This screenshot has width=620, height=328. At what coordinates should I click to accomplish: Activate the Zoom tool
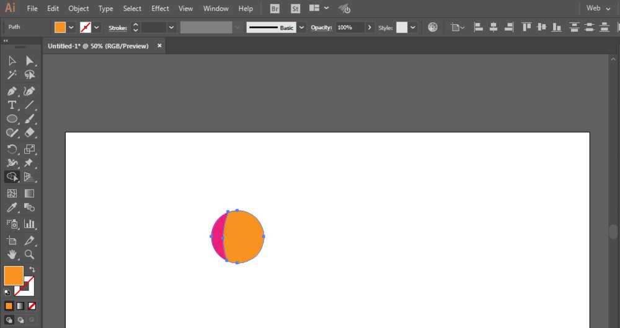click(29, 254)
